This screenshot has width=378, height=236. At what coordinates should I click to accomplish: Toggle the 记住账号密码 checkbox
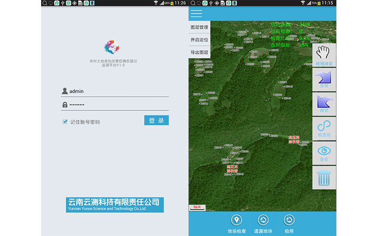[x=65, y=122]
